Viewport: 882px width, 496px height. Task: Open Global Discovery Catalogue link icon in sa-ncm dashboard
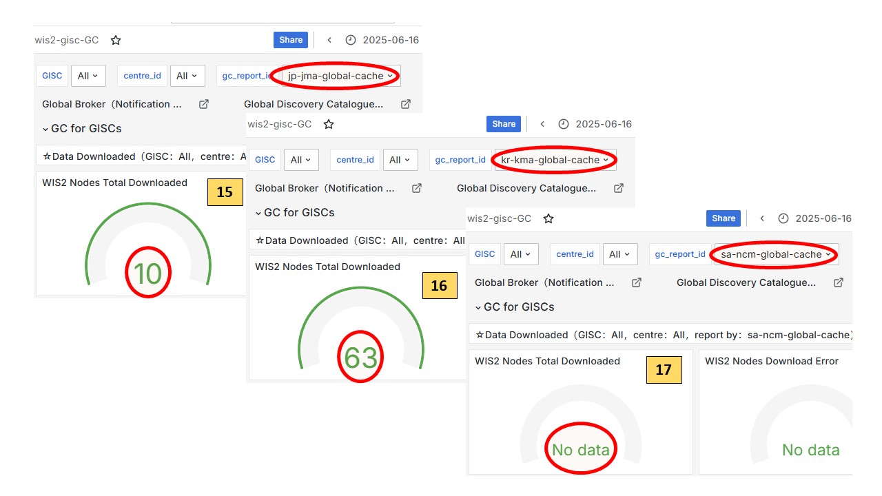tap(839, 282)
